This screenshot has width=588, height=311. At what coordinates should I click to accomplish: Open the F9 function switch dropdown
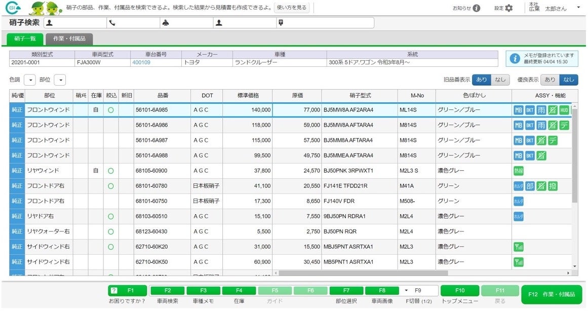click(x=407, y=291)
